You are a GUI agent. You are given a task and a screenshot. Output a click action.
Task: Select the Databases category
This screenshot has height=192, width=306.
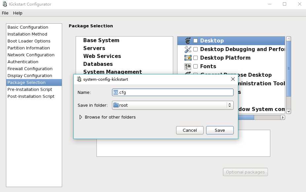tap(125, 64)
